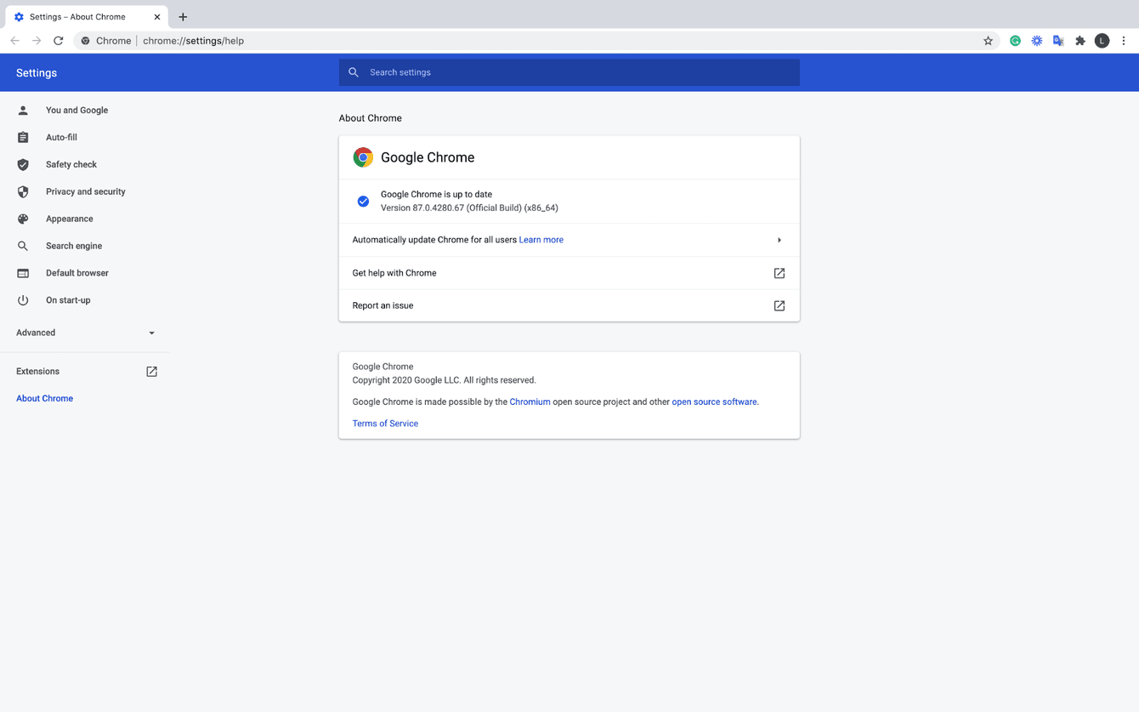The width and height of the screenshot is (1139, 712).
Task: Click the Appearance palette icon
Action: (x=22, y=219)
